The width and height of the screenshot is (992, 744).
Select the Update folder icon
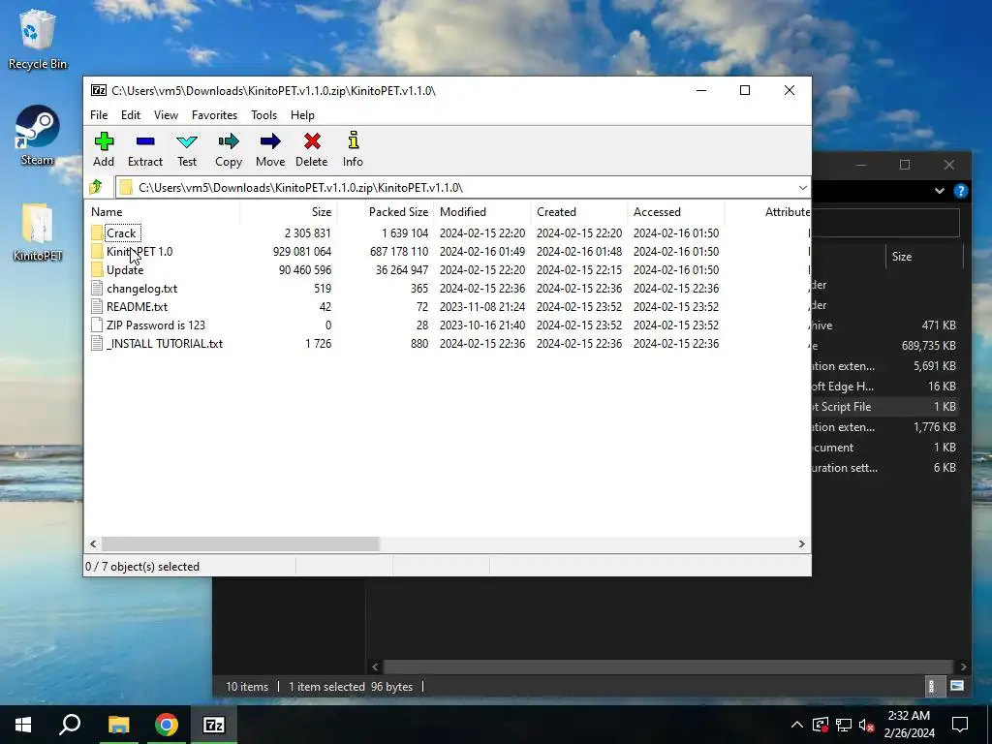pyautogui.click(x=97, y=270)
